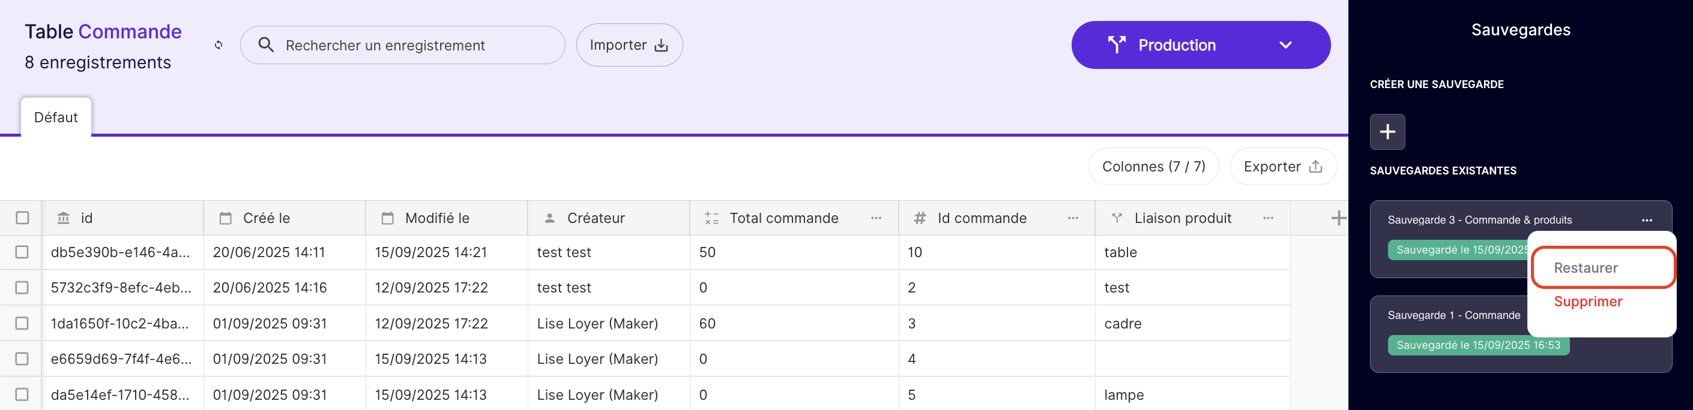The height and width of the screenshot is (410, 1693).
Task: Select the checkbox for Id commande 3 row
Action: coord(22,324)
